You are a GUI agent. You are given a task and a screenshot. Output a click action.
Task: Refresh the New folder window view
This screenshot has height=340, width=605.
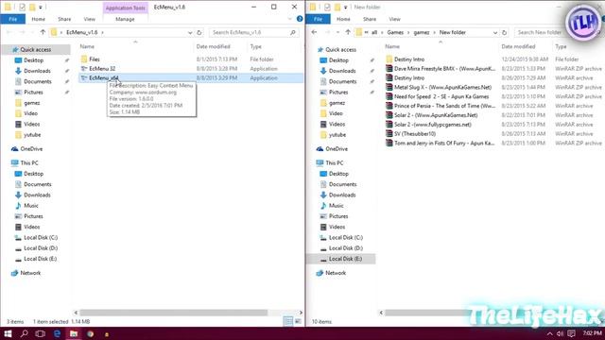[504, 33]
